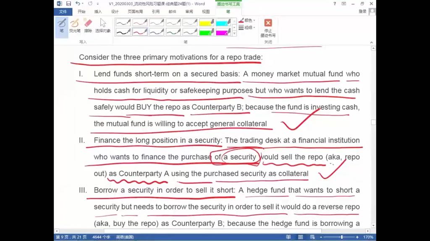This screenshot has width=430, height=241.
Task: Expand the pen gallery more arrow
Action: pos(234,33)
